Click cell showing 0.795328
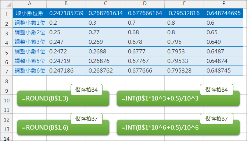The width and height of the screenshot is (247, 141). click(184, 71)
